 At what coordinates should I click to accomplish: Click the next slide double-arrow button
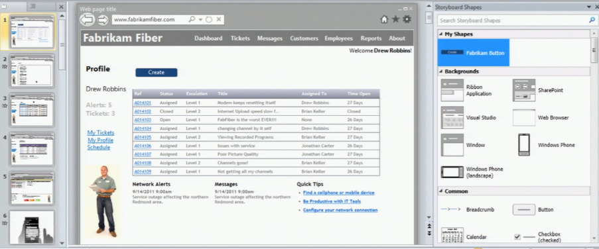click(x=429, y=233)
